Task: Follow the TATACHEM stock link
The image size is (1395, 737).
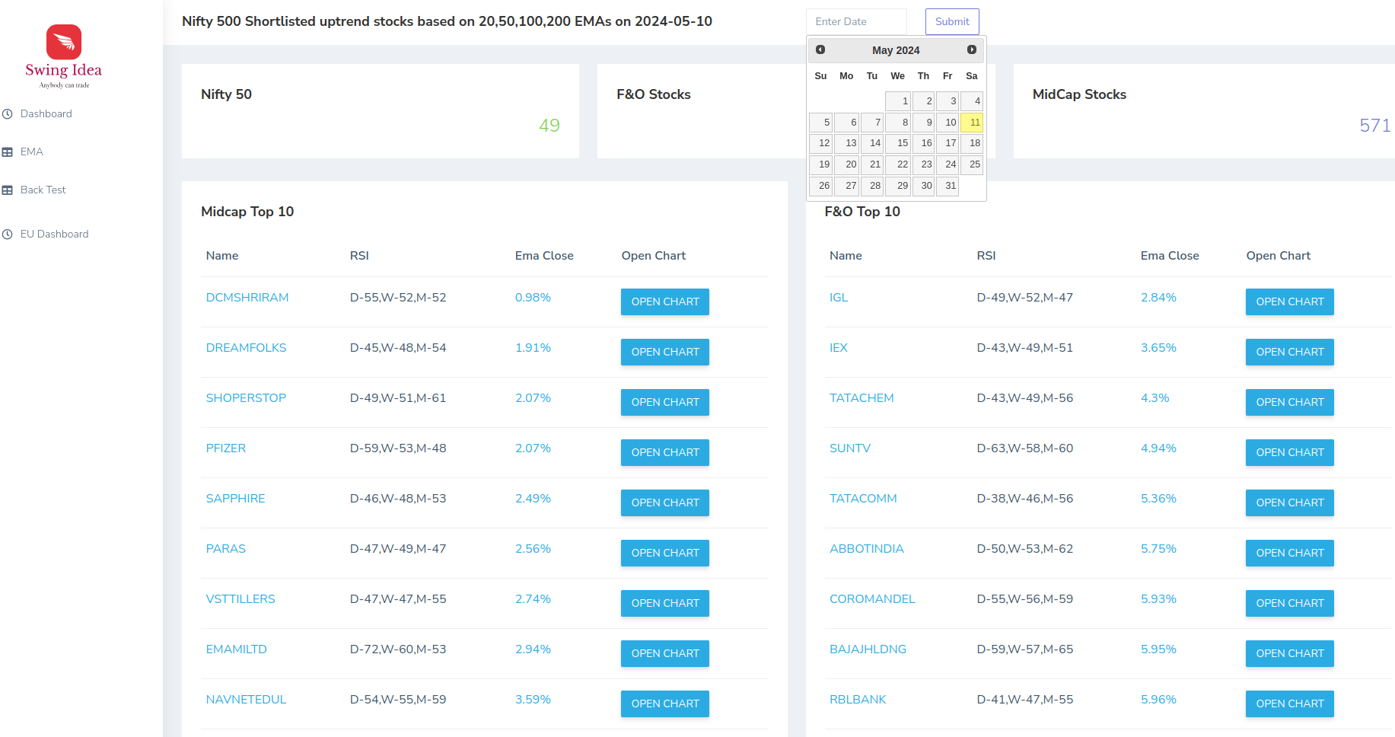Action: pyautogui.click(x=862, y=398)
